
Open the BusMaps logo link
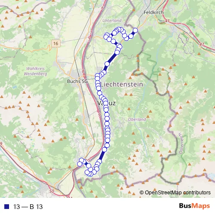[x=194, y=206]
